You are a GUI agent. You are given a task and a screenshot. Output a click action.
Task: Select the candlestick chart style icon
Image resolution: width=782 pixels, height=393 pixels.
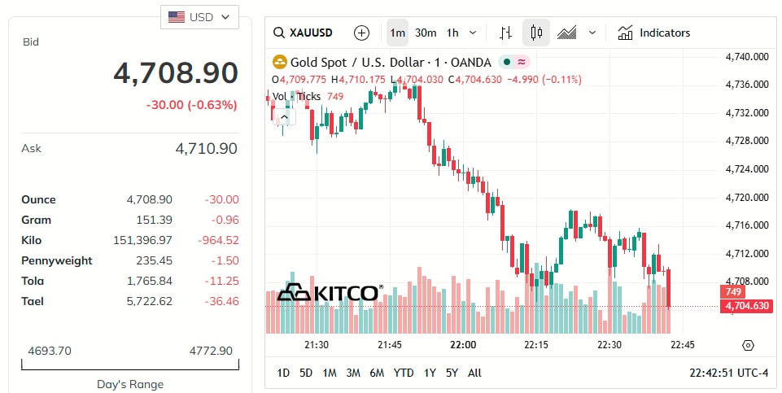click(x=535, y=33)
